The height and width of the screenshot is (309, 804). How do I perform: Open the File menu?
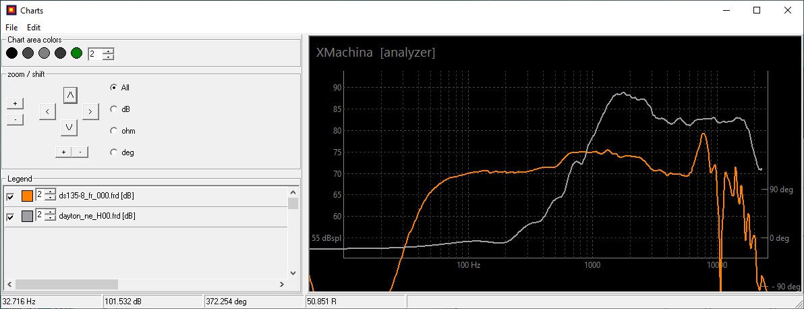pos(11,27)
